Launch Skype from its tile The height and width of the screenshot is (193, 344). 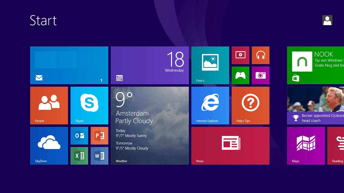click(x=89, y=106)
